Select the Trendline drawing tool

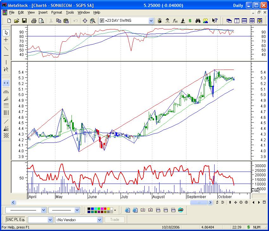coord(6,48)
